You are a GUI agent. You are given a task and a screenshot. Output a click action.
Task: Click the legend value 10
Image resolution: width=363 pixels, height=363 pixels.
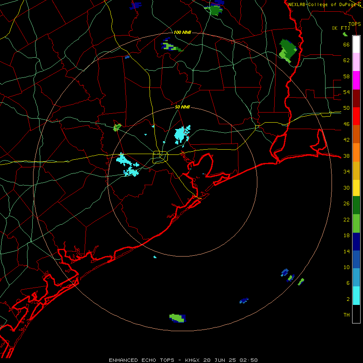click(x=346, y=267)
